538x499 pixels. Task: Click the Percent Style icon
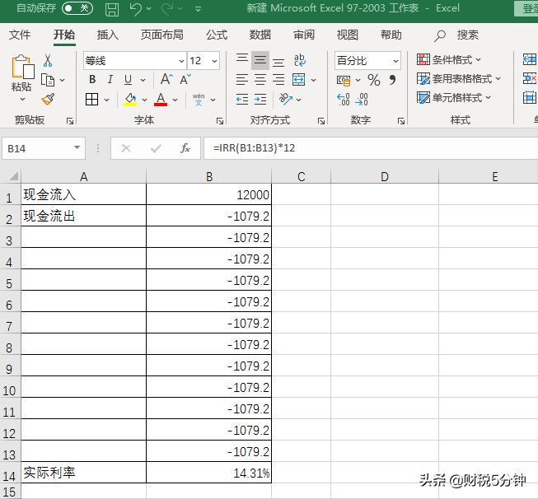(374, 80)
